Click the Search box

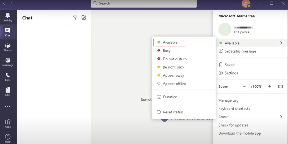[x=144, y=3]
